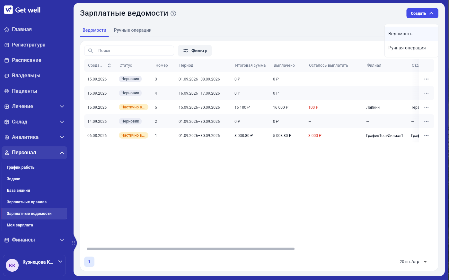449x280 pixels.
Task: Open Моя зарплата submenu item
Action: [x=34, y=225]
